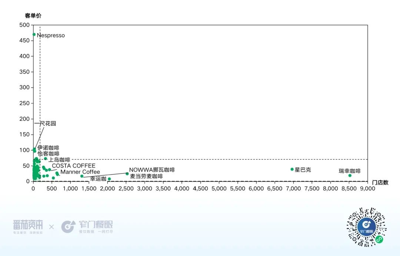Click the "麦当劳麦咖啡" label
The width and height of the screenshot is (400, 256).
coord(146,176)
